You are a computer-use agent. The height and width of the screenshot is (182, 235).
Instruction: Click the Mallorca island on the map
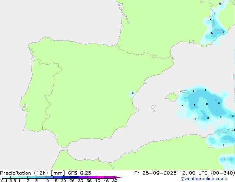(172, 97)
